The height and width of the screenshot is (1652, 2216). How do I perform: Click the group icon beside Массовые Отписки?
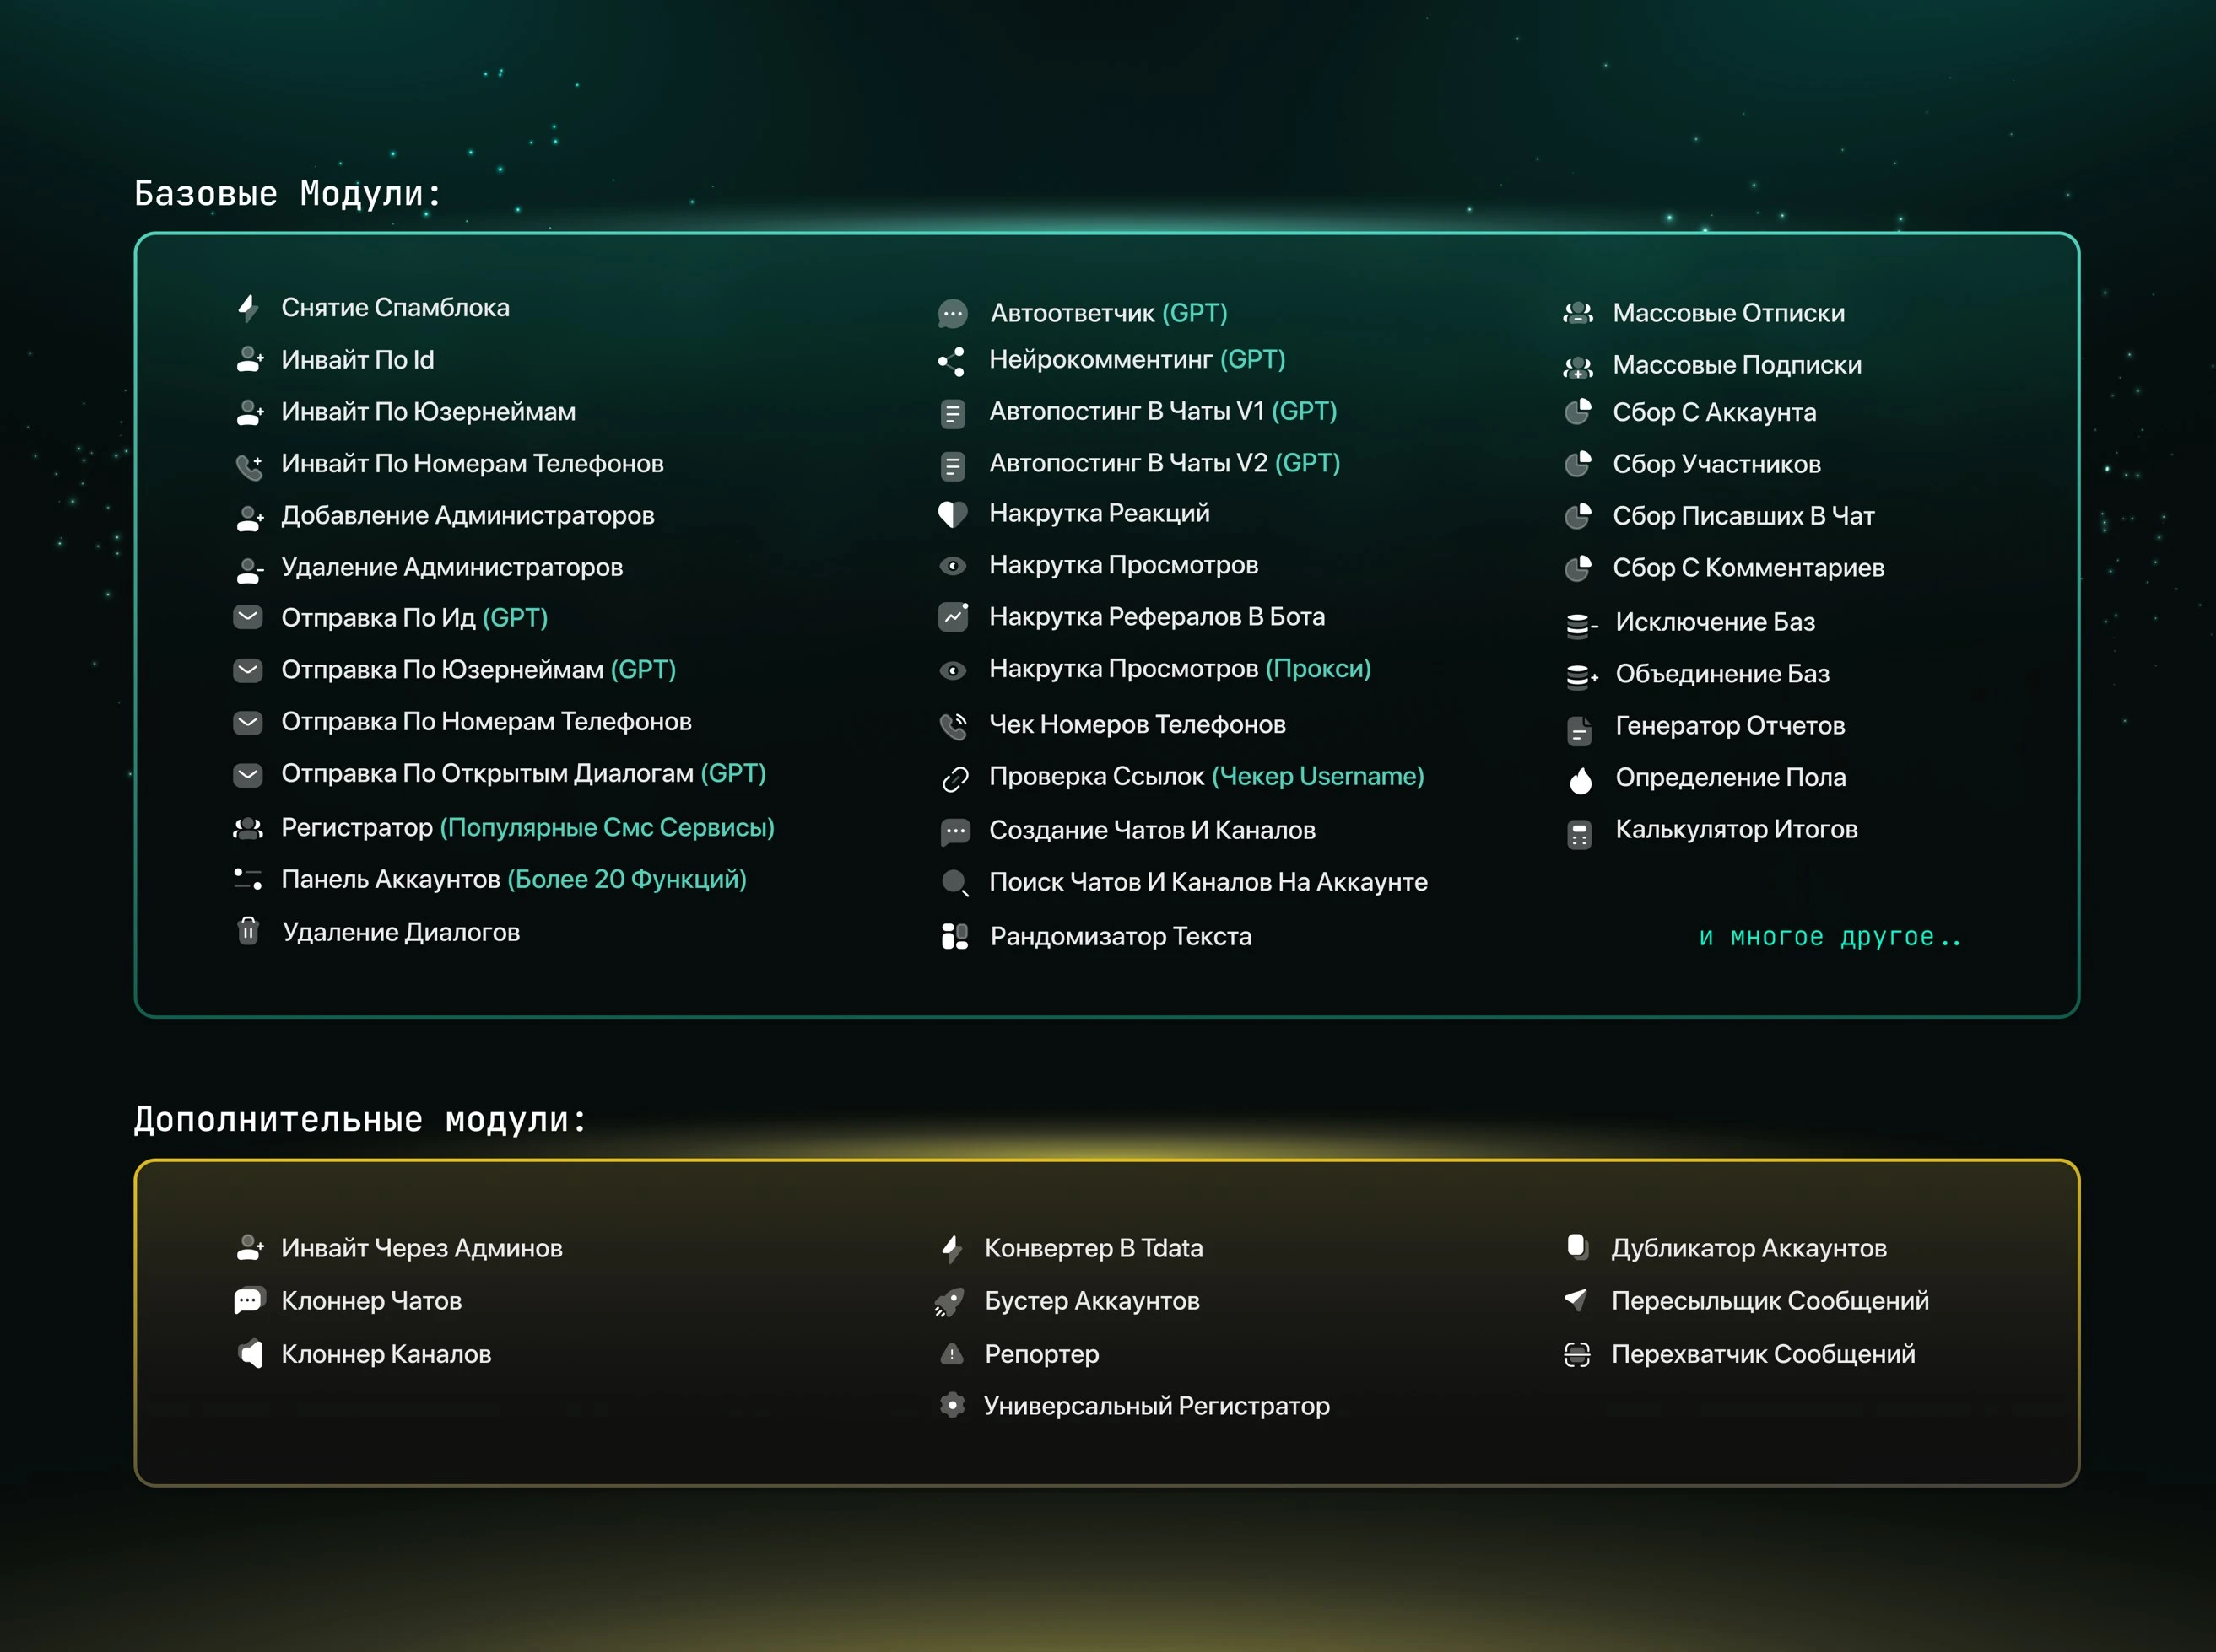tap(1578, 313)
